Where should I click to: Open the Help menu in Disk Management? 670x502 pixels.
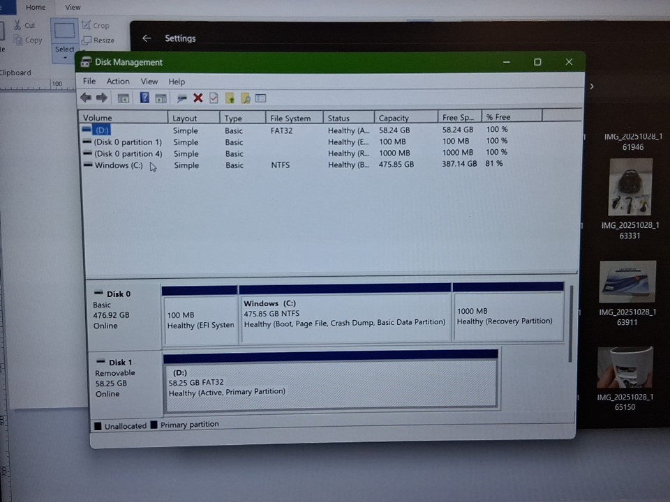pyautogui.click(x=177, y=82)
